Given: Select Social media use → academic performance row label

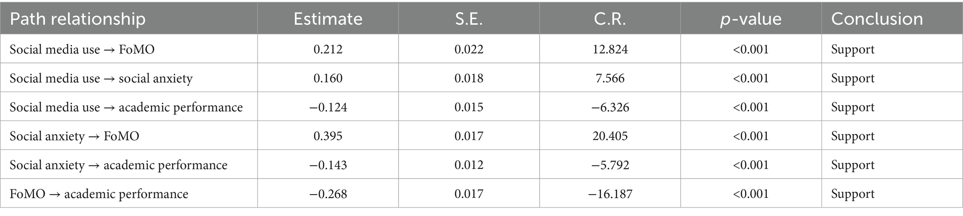Looking at the screenshot, I should 126,107.
